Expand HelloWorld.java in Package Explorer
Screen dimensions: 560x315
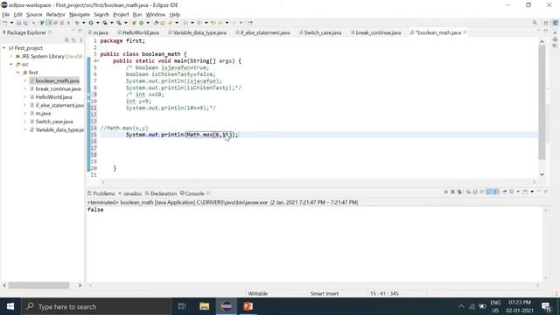pos(25,97)
